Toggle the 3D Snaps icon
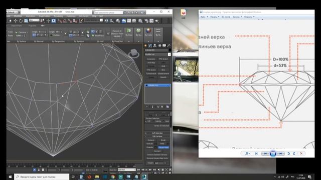Image resolution: width=321 pixels, height=180 pixels. pyautogui.click(x=60, y=21)
